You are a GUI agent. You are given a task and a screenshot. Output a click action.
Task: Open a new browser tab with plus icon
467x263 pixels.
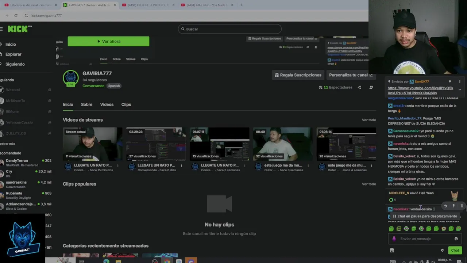pos(241,5)
